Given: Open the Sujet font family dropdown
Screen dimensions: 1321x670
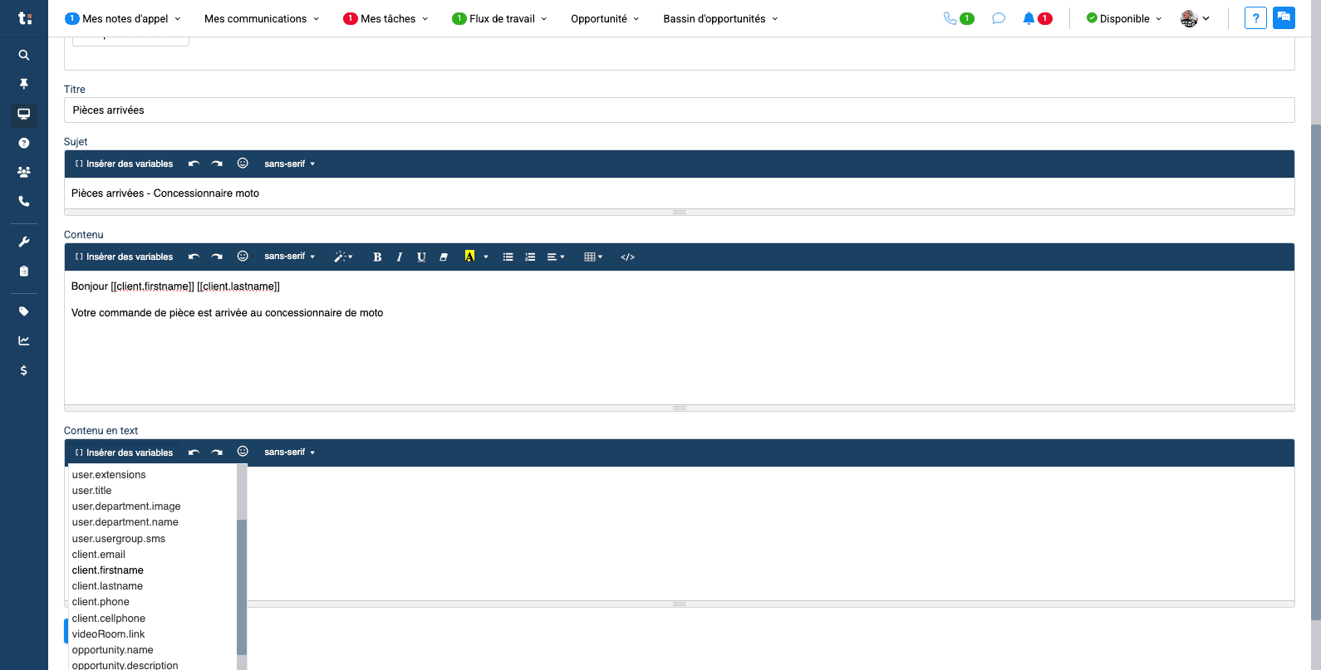Looking at the screenshot, I should [290, 164].
